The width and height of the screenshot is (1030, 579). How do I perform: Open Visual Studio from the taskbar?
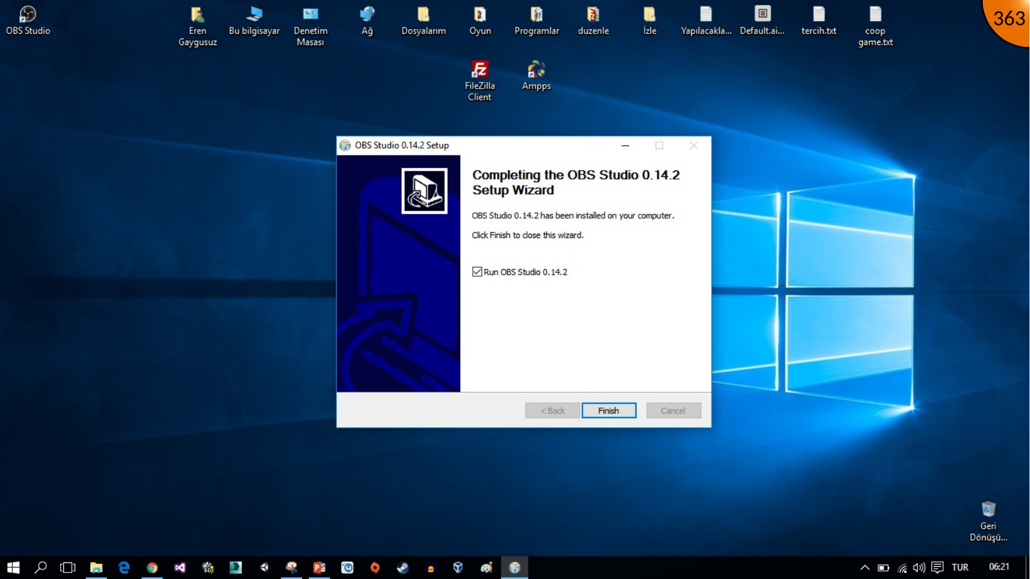(x=180, y=567)
